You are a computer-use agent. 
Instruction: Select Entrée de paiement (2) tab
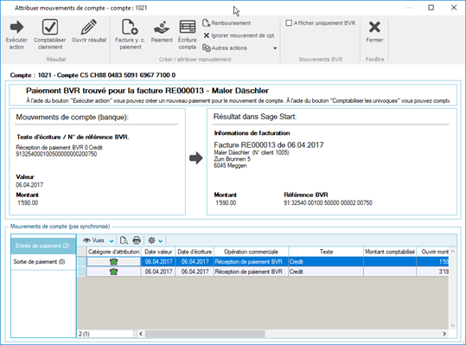[43, 246]
